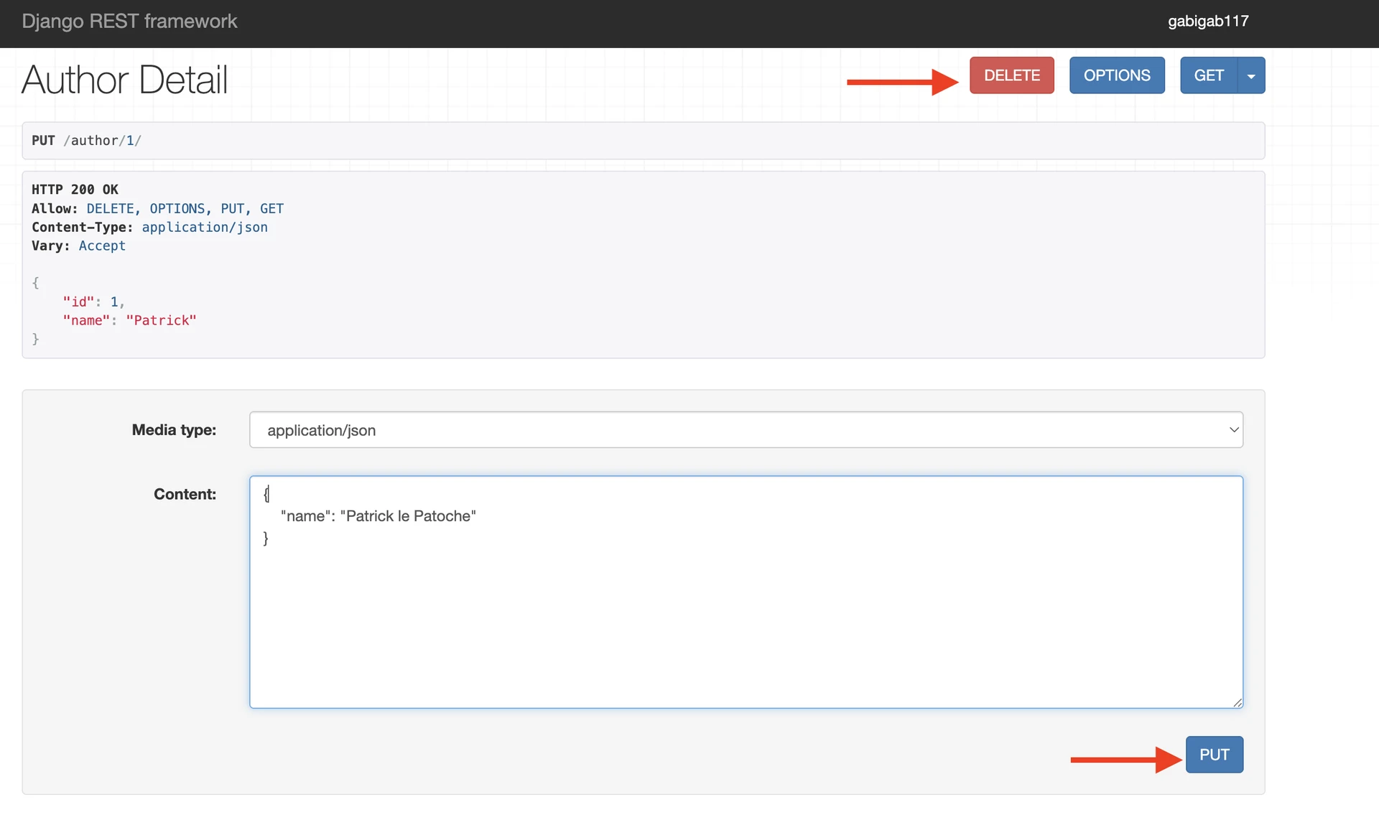1379x820 pixels.
Task: Click the Allow header methods list
Action: tap(185, 208)
